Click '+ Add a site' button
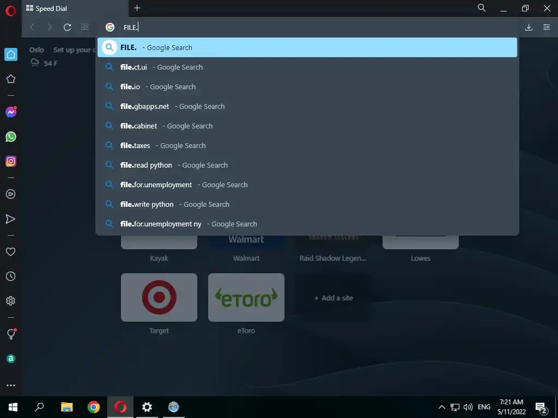Image resolution: width=558 pixels, height=418 pixels. (333, 298)
